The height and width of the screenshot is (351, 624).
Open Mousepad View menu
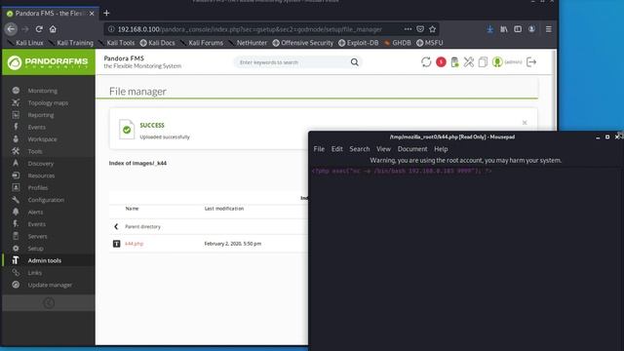(383, 149)
